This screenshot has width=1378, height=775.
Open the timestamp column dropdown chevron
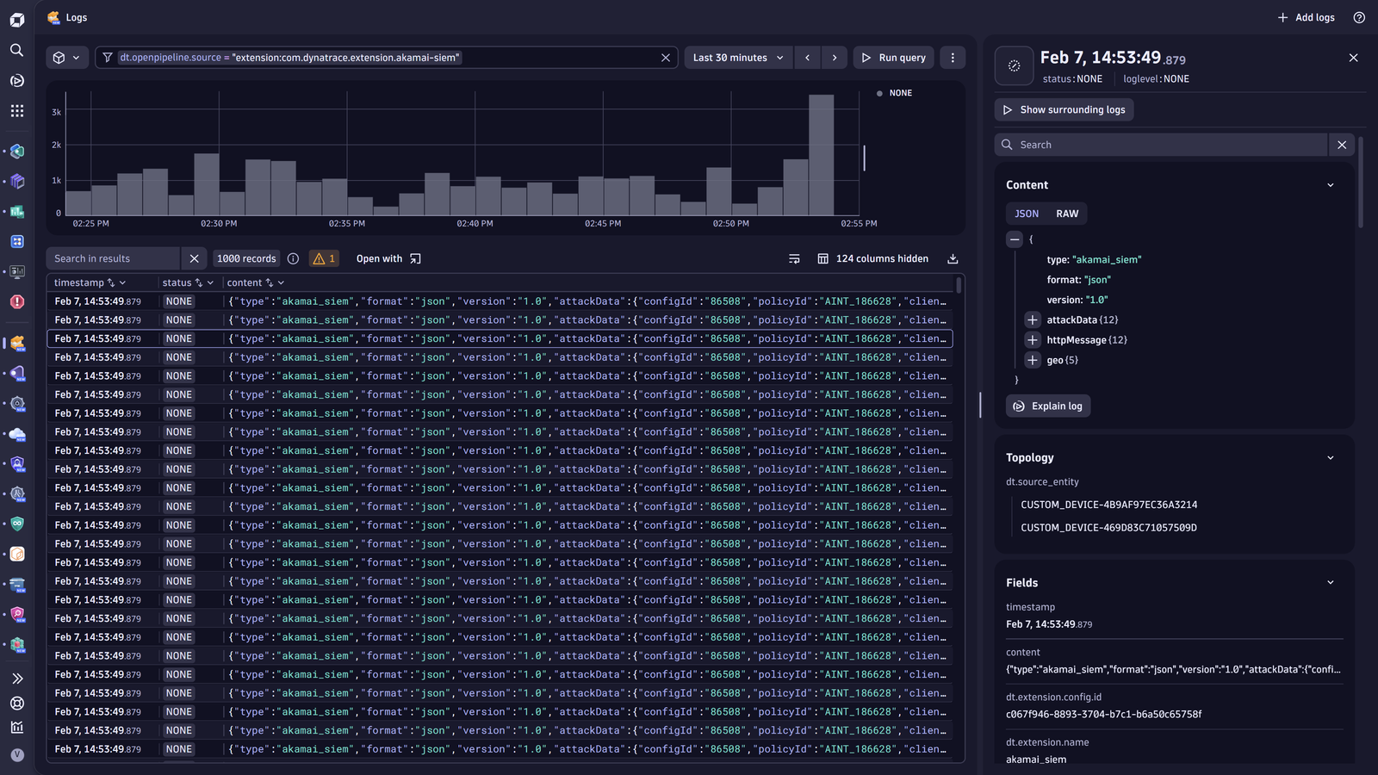point(122,282)
